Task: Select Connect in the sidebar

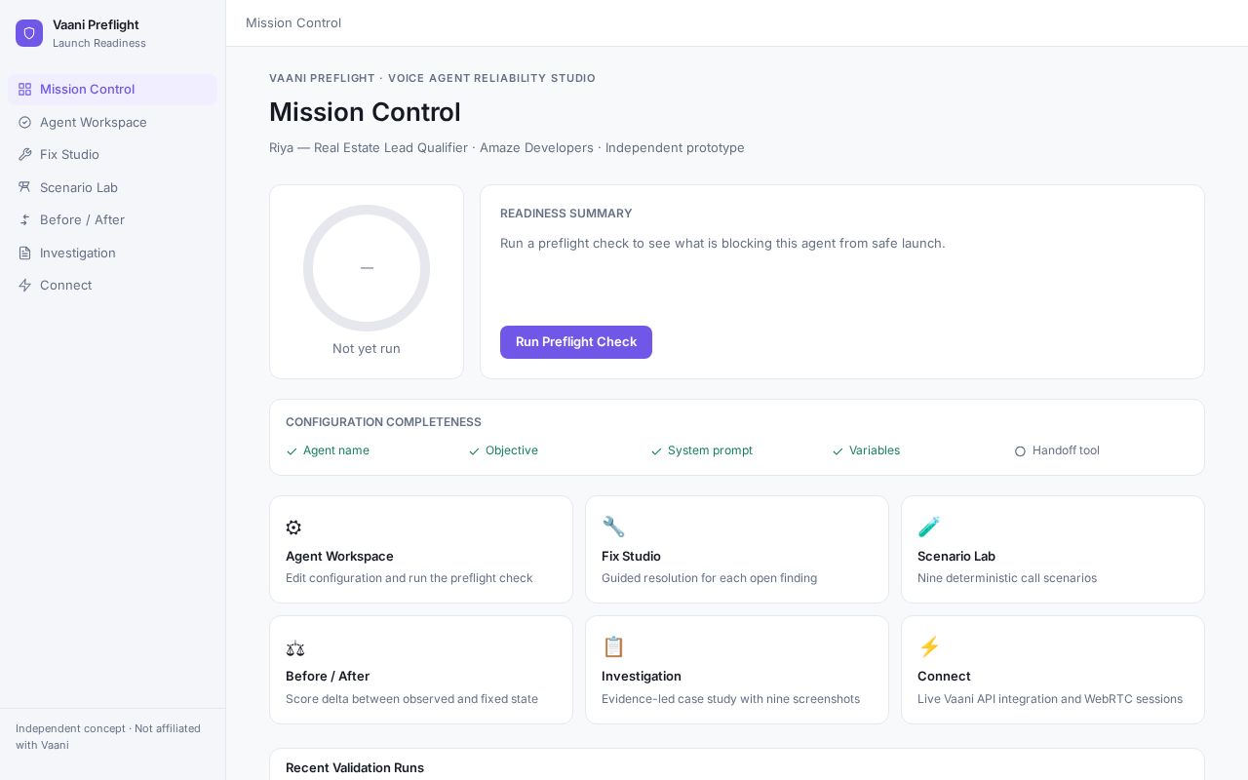Action: coord(112,285)
